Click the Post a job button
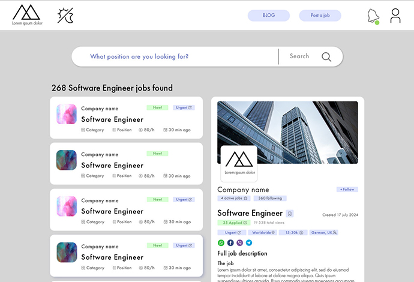 (320, 16)
